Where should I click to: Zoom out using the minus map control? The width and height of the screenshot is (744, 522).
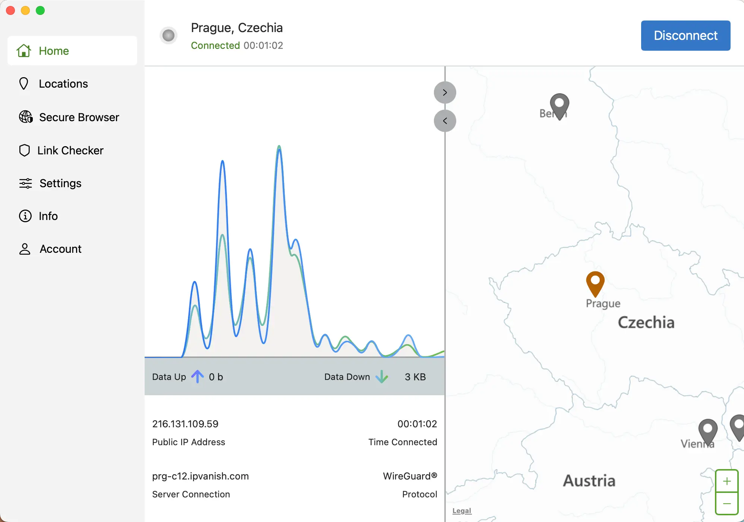click(x=726, y=504)
